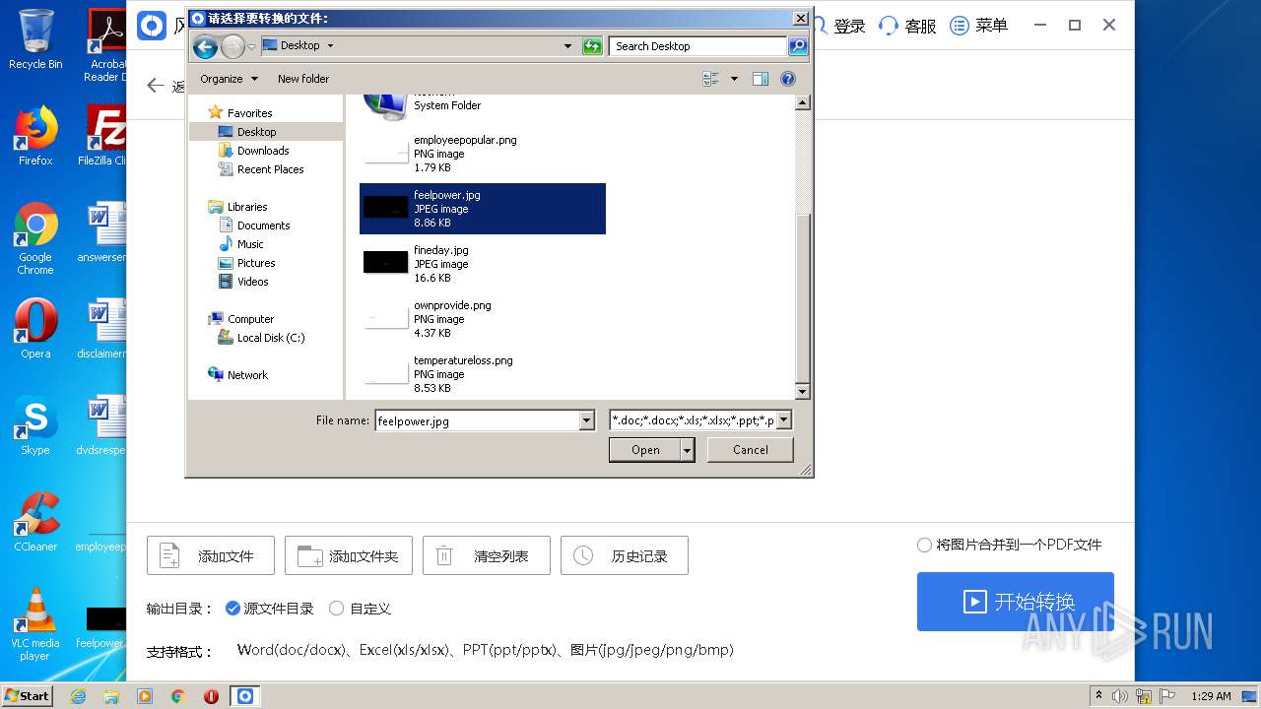1261x709 pixels.
Task: Open Videos library
Action: (x=252, y=282)
